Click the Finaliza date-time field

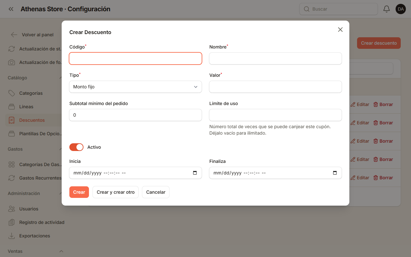coord(275,173)
